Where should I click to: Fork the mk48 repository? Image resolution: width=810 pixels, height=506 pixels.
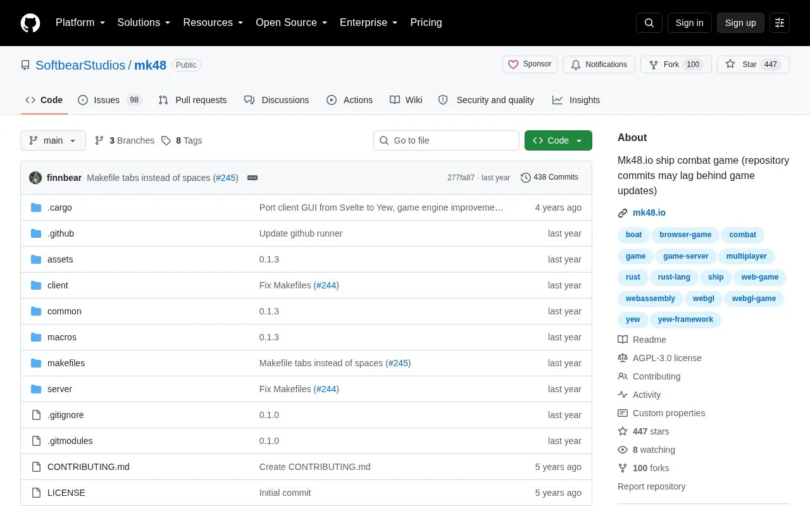tap(676, 65)
